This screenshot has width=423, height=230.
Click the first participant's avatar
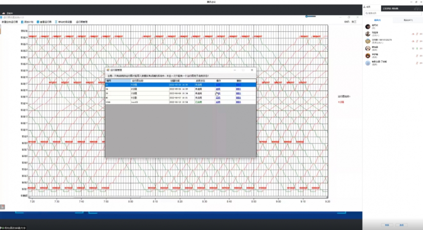point(368,27)
